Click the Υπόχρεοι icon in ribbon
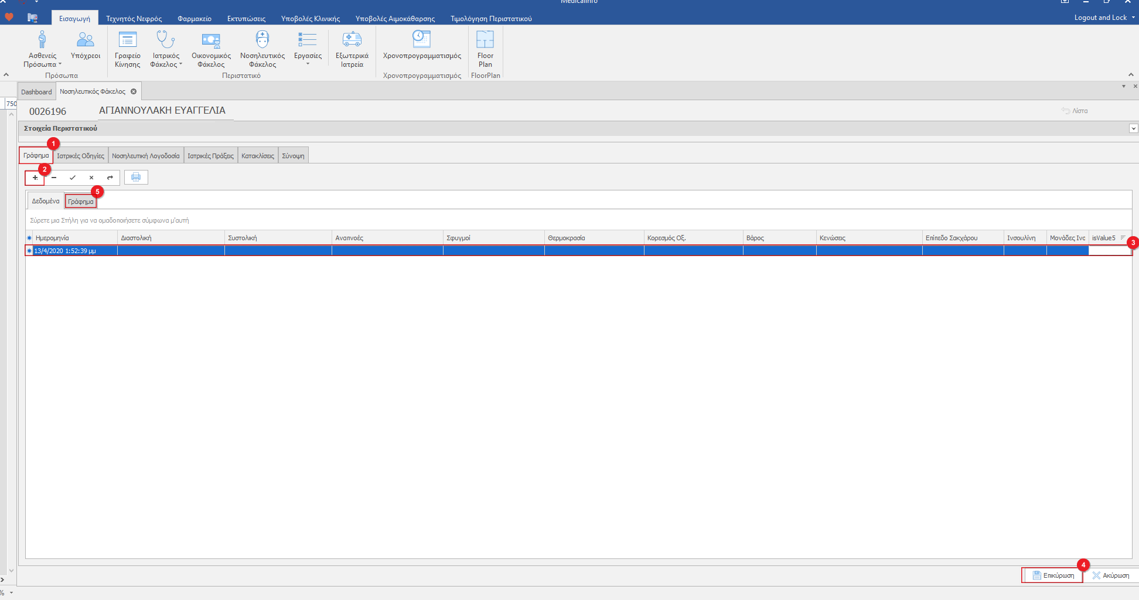 pyautogui.click(x=86, y=41)
